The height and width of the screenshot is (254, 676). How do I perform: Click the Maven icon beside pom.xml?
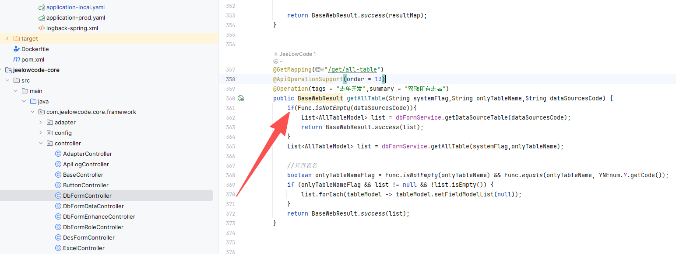[17, 60]
